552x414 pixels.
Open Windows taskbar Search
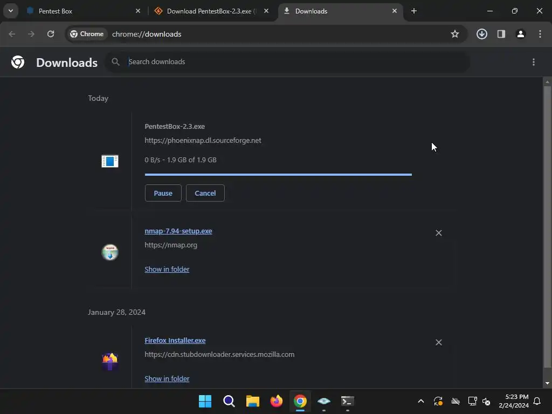(229, 401)
